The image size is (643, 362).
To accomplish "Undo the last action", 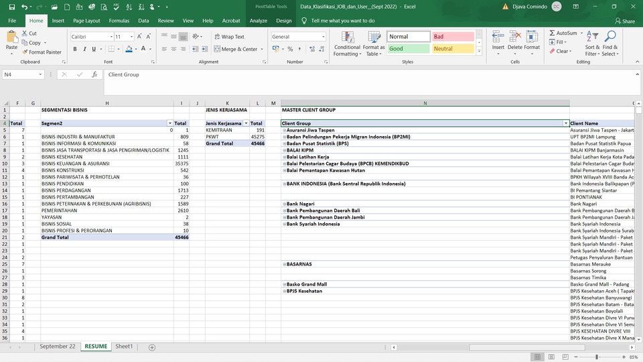I will tap(24, 7).
